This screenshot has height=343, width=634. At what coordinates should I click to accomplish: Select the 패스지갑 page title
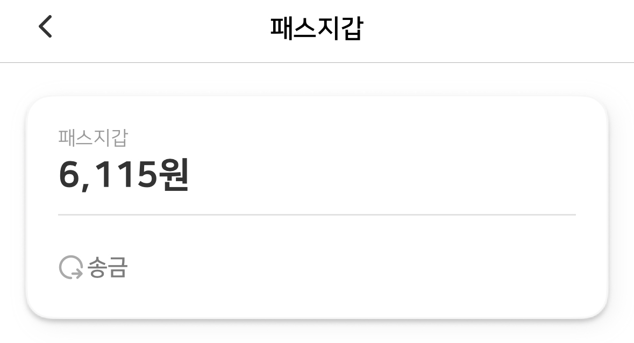[x=316, y=29]
